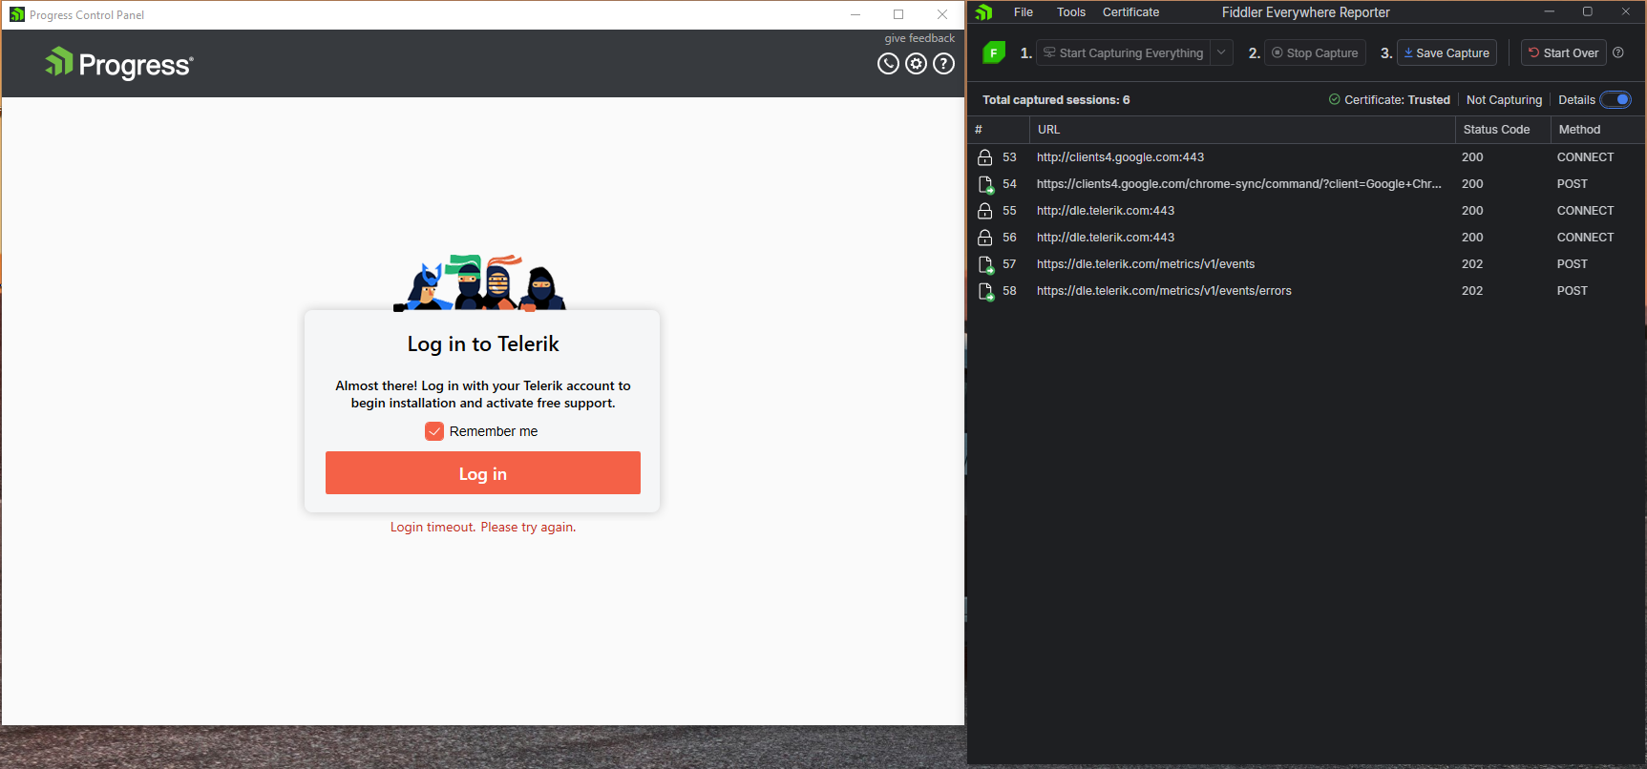Click the green Fiddler F logo icon

point(994,52)
